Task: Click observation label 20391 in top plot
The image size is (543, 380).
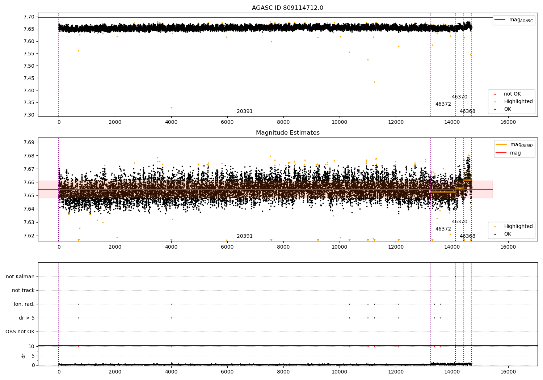Action: tap(245, 111)
